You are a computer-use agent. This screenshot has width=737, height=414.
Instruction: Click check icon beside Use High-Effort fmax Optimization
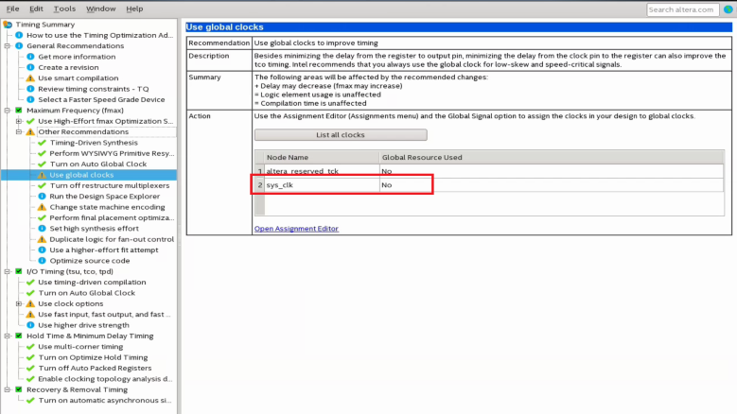coord(30,121)
